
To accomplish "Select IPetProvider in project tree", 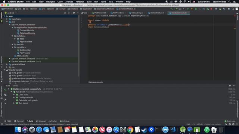I will [x=24, y=50].
